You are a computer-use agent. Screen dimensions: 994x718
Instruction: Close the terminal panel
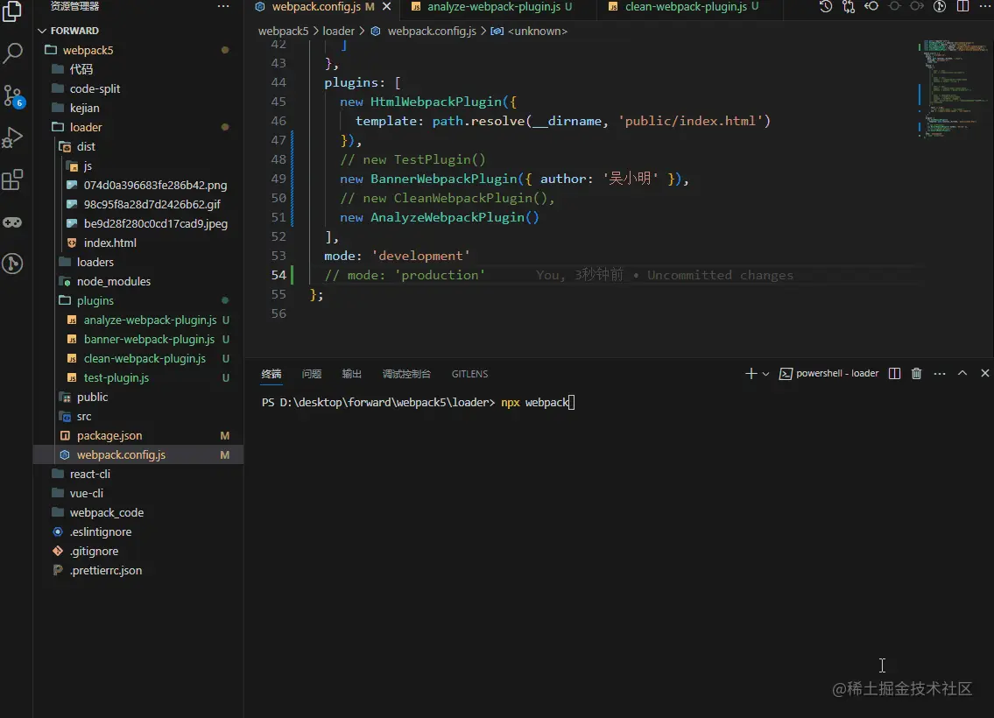click(x=985, y=373)
